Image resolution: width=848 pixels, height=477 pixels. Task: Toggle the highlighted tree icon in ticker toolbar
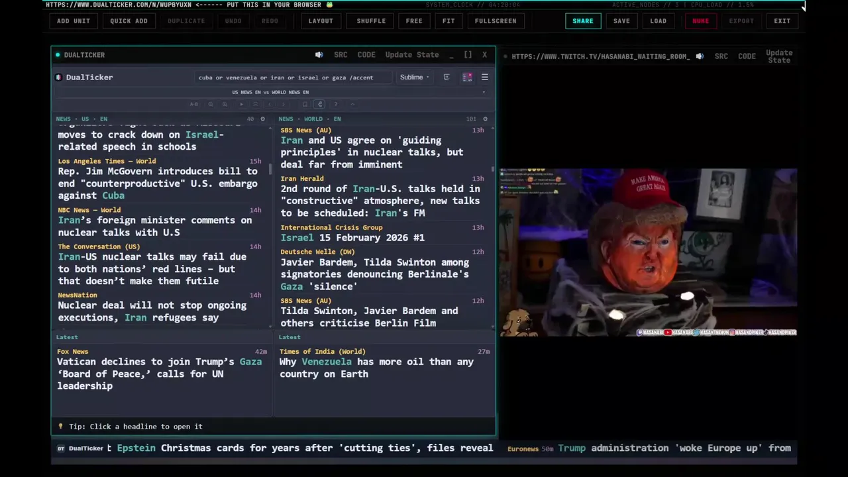[320, 104]
